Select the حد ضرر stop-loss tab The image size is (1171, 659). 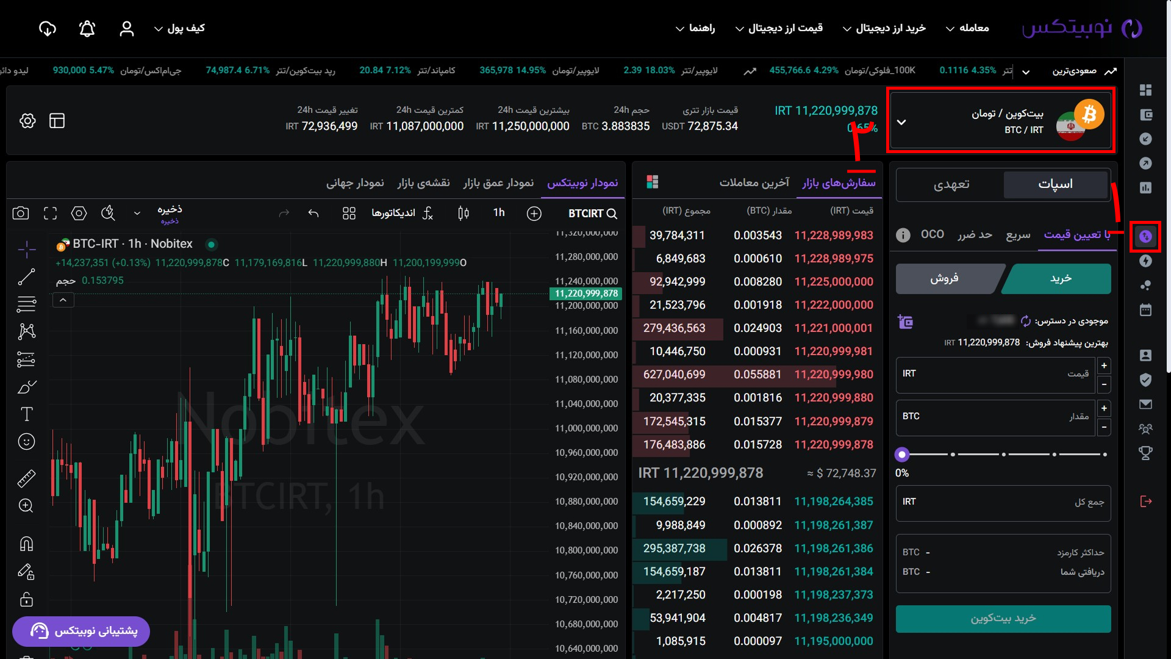[975, 235]
